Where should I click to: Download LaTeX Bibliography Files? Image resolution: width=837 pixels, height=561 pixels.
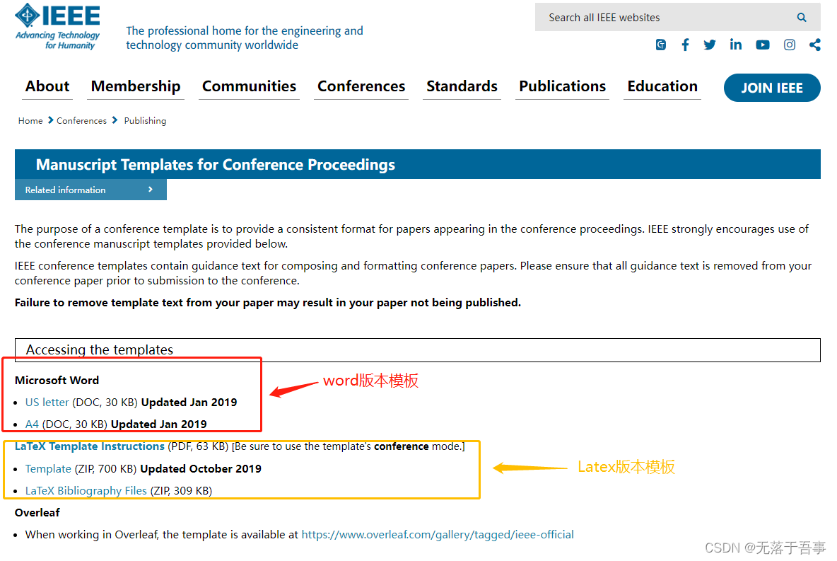(x=86, y=490)
